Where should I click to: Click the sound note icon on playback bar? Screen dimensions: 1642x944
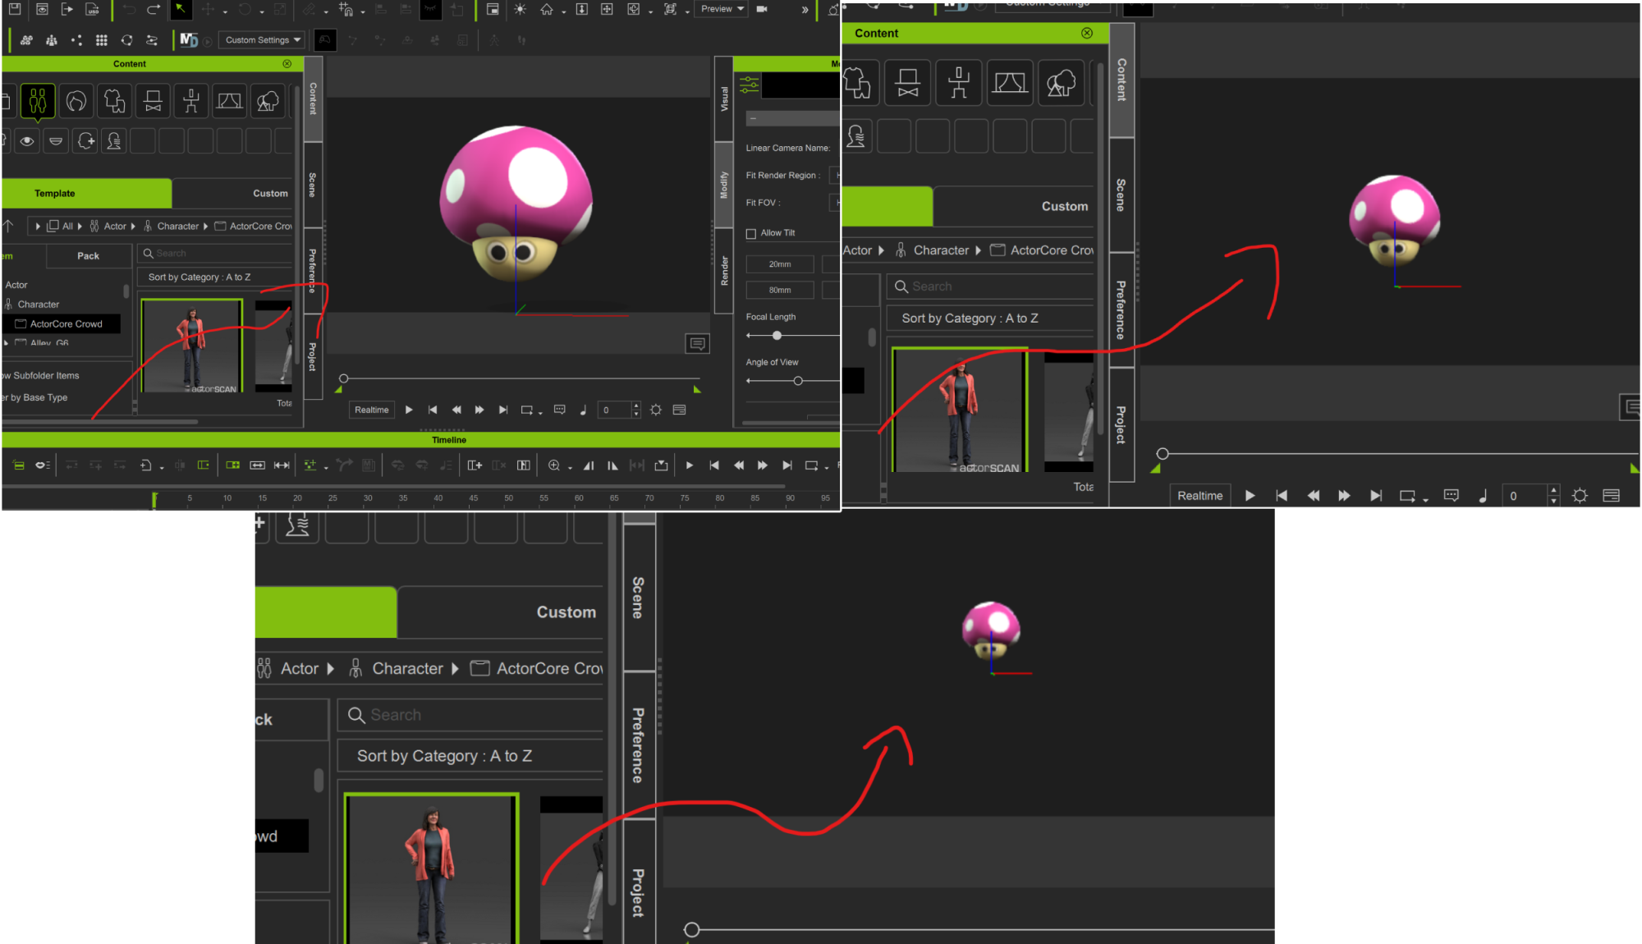(583, 410)
